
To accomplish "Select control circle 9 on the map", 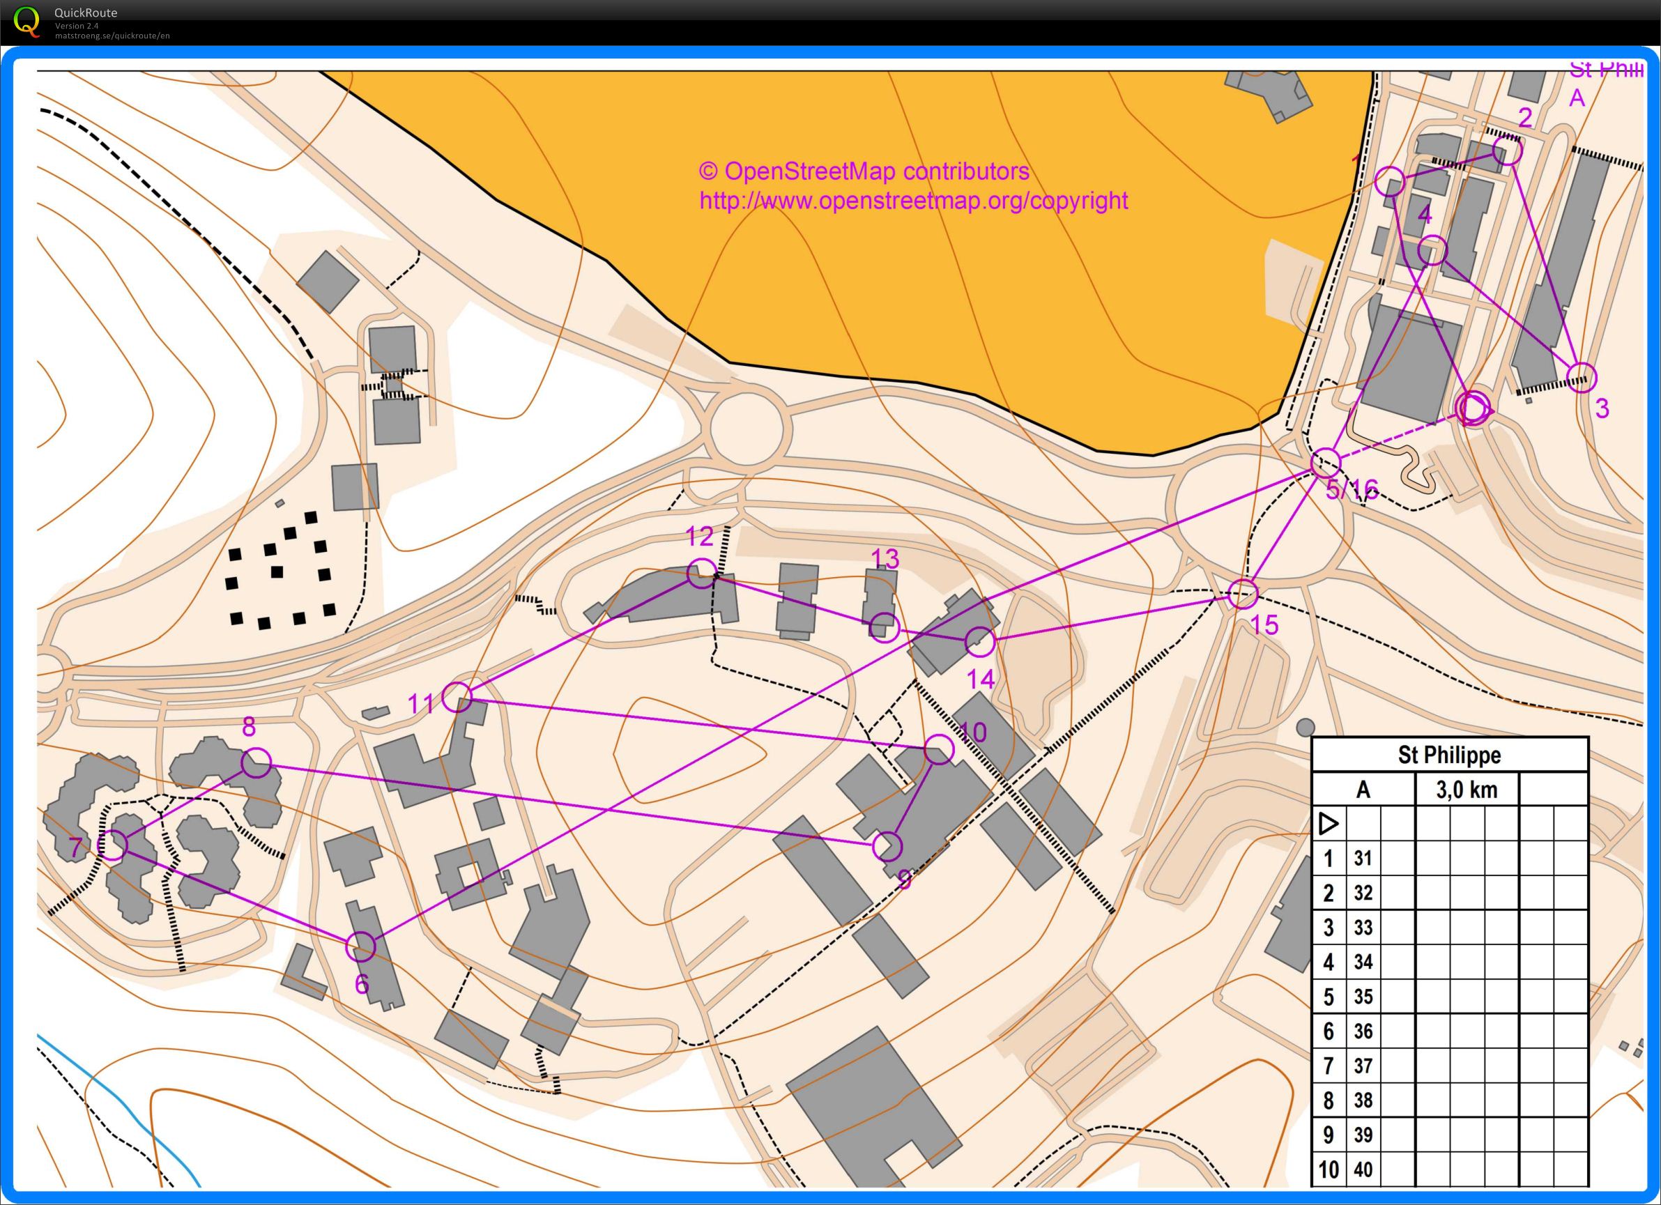I will tap(887, 847).
